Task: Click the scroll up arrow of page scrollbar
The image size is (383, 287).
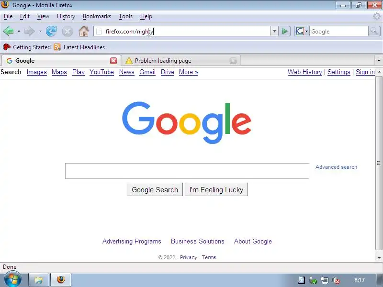Action: click(379, 72)
